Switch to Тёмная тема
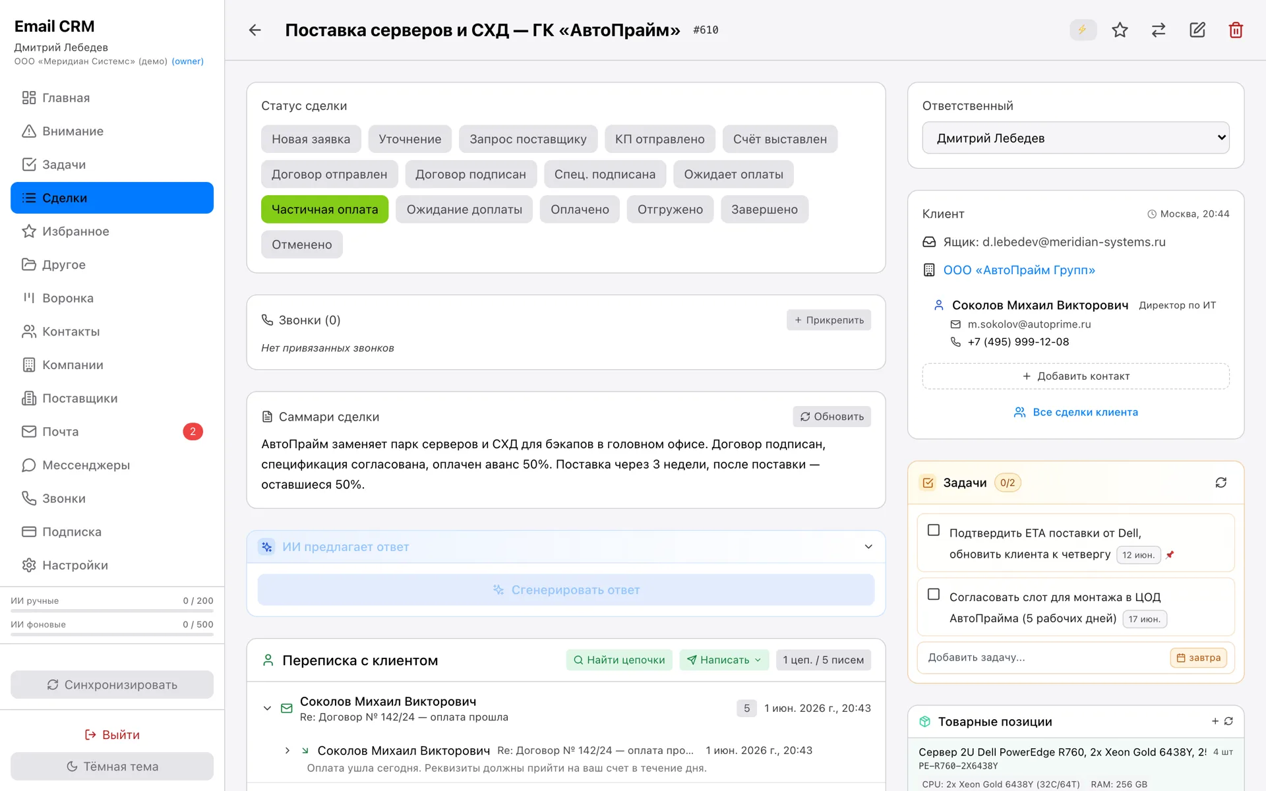The height and width of the screenshot is (791, 1266). (x=112, y=766)
